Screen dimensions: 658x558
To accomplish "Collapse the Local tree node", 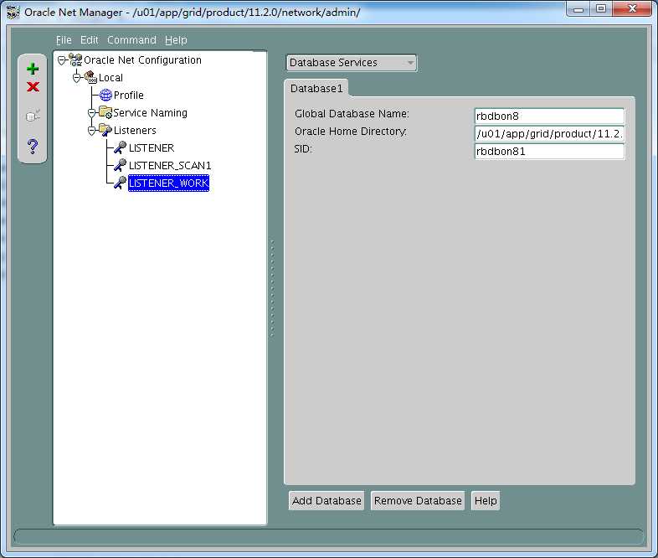I will pos(76,78).
